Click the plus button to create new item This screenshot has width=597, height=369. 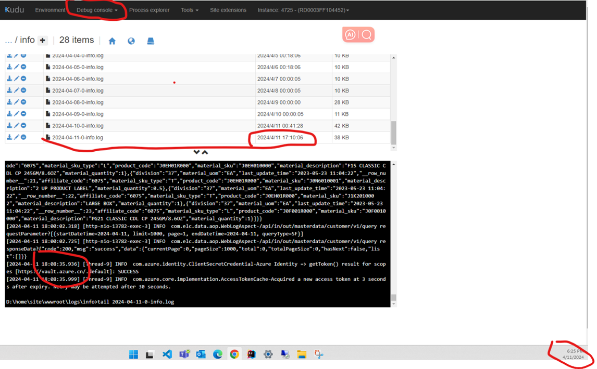coord(42,40)
